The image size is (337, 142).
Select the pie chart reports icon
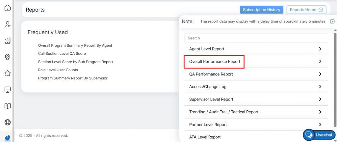(7, 138)
